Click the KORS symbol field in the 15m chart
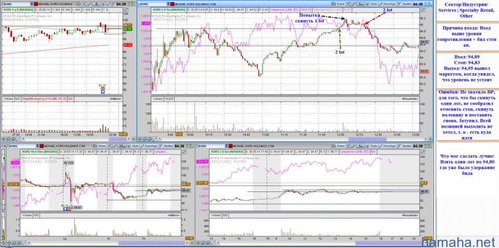Viewport: 499px width, 248px height. (22, 146)
